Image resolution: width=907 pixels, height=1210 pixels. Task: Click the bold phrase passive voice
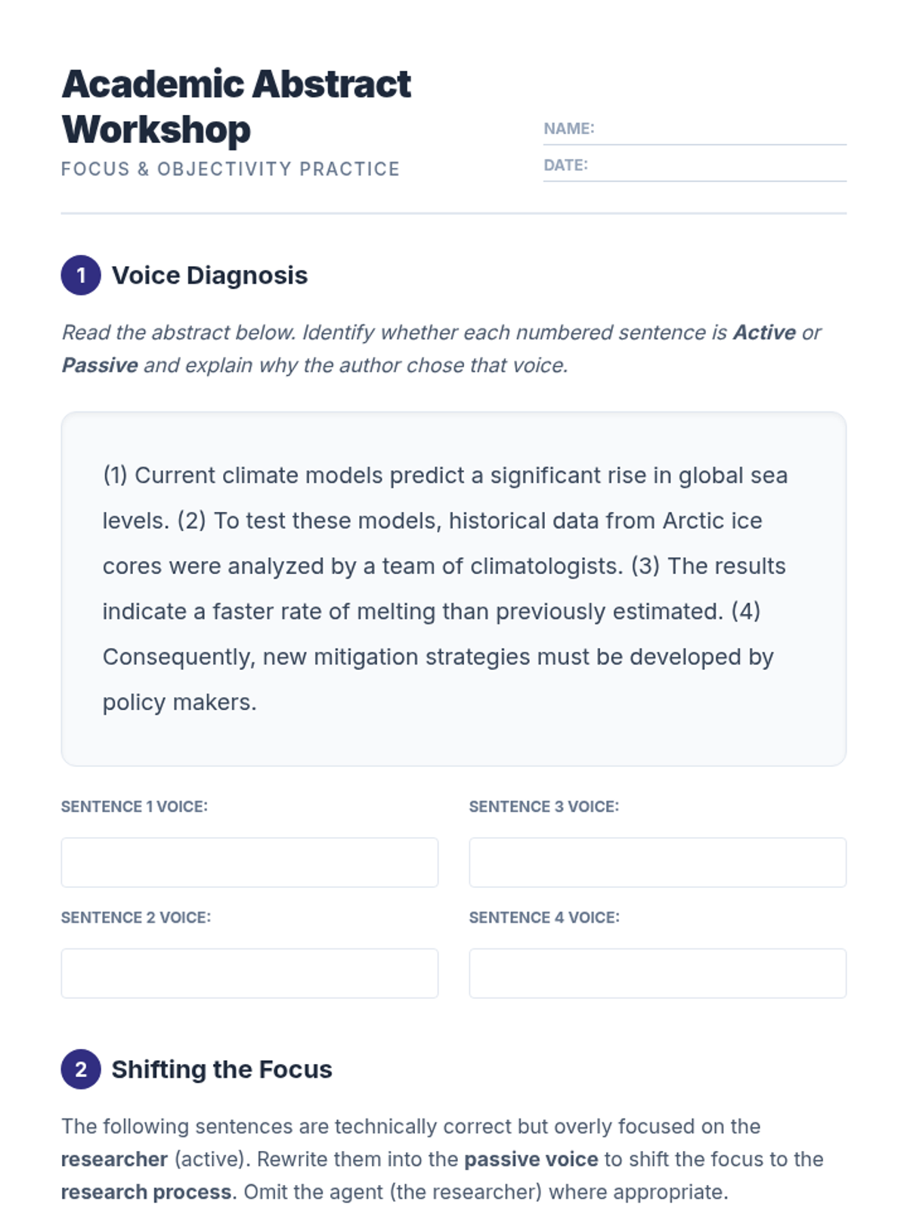(531, 1159)
